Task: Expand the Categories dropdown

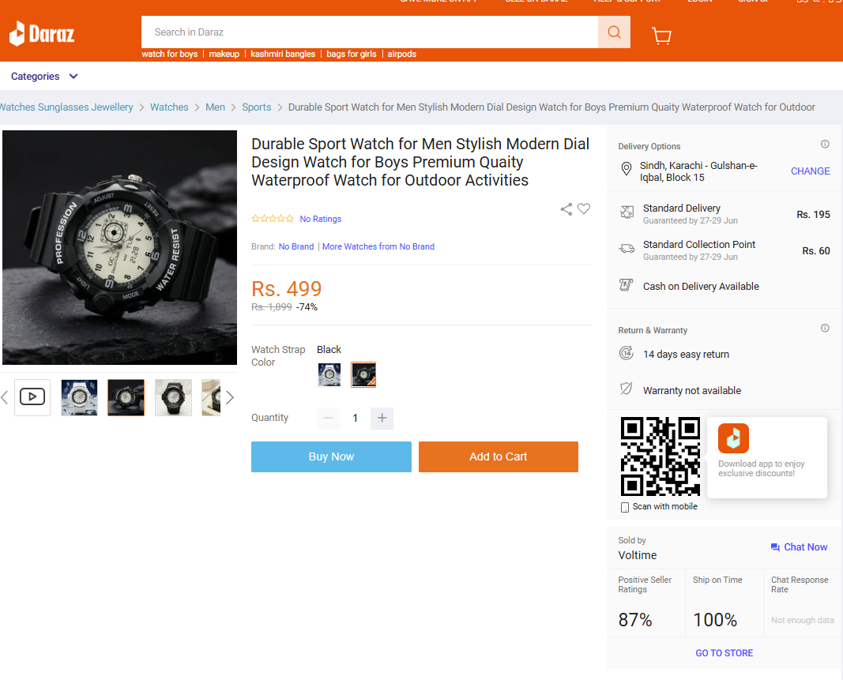Action: point(44,77)
